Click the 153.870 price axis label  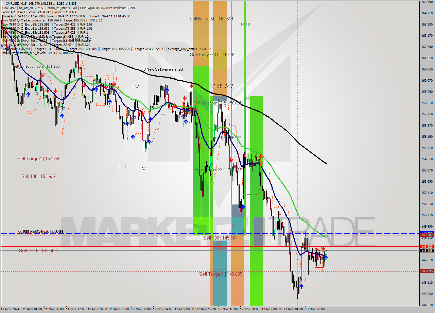coord(427,170)
